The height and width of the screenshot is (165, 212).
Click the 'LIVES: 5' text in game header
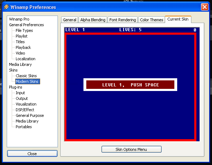[130, 30]
